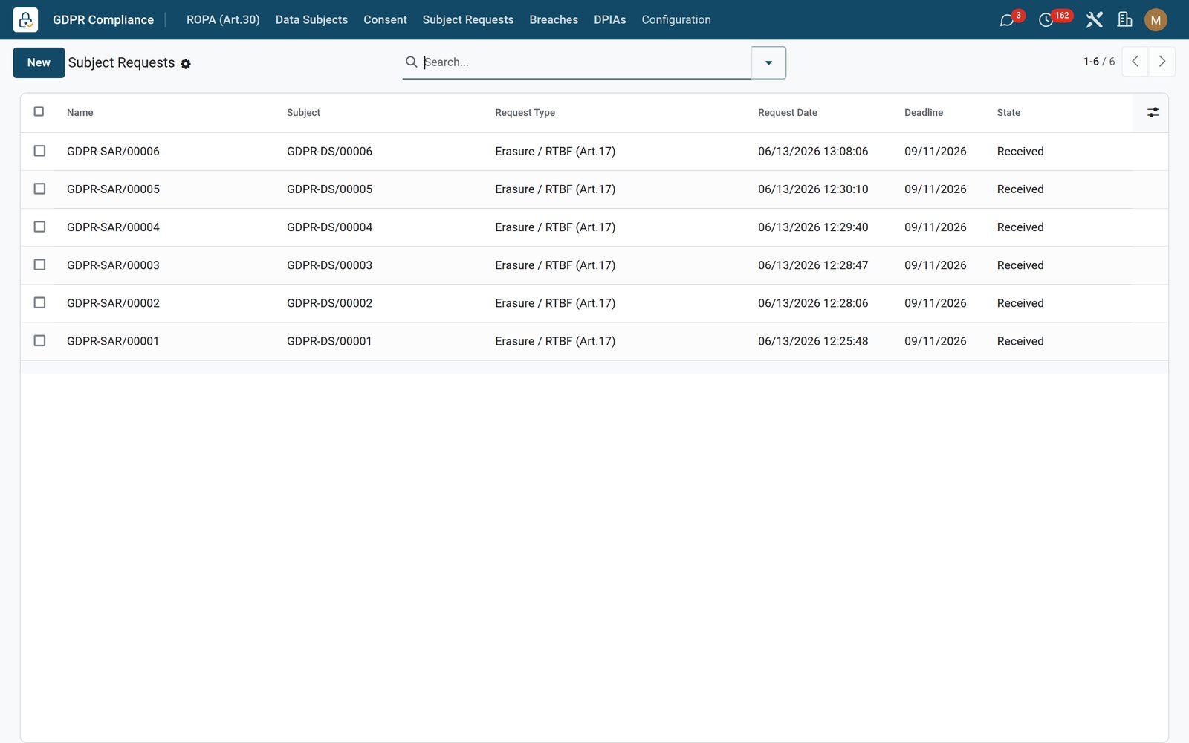Select the GDPR-SAR/00003 row checkbox
Image resolution: width=1189 pixels, height=743 pixels.
(39, 265)
